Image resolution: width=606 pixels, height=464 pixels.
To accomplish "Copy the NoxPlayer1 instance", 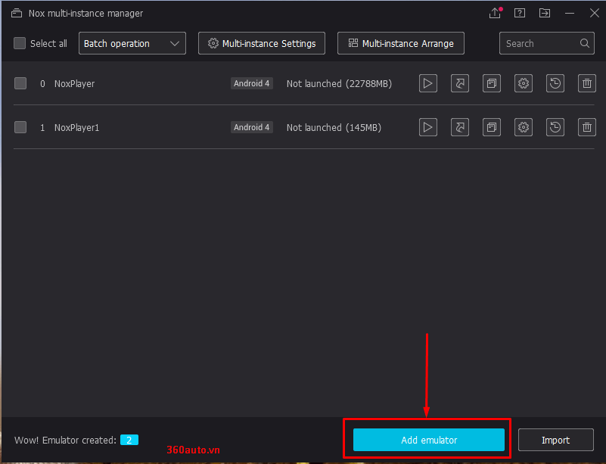I will (492, 127).
